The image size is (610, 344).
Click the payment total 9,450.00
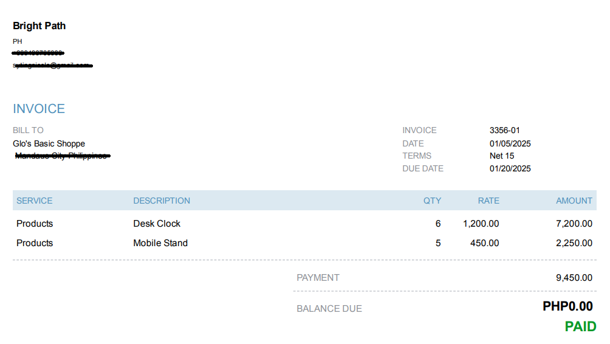coord(574,278)
